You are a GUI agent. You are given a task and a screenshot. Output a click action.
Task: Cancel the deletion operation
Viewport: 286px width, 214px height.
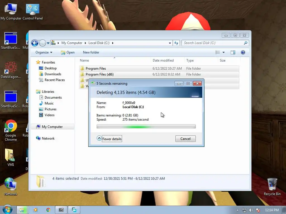tap(185, 139)
